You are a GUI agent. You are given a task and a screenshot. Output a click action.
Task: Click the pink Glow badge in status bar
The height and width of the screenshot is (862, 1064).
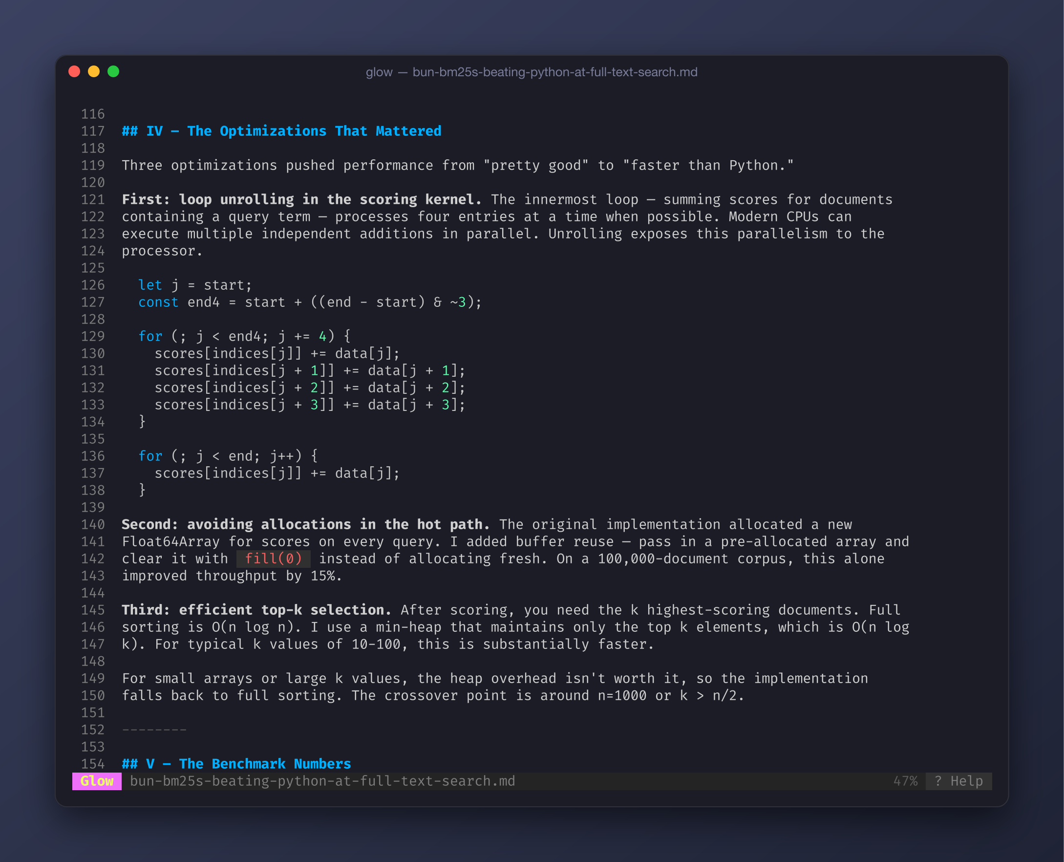click(97, 781)
